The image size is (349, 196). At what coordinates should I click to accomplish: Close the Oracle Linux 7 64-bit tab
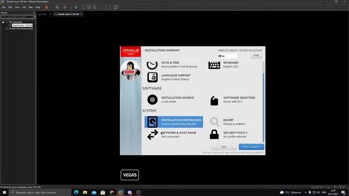(x=81, y=14)
